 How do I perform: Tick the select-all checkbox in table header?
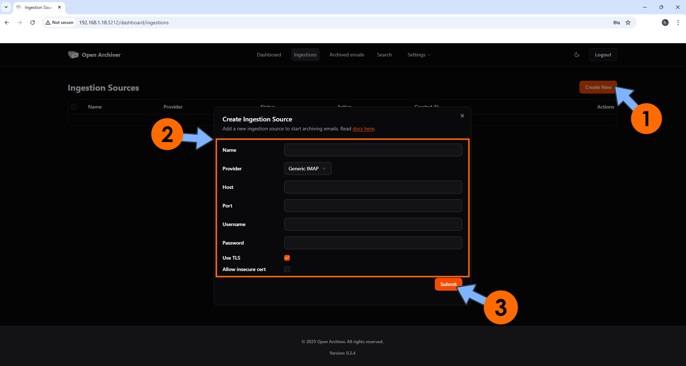[x=74, y=107]
